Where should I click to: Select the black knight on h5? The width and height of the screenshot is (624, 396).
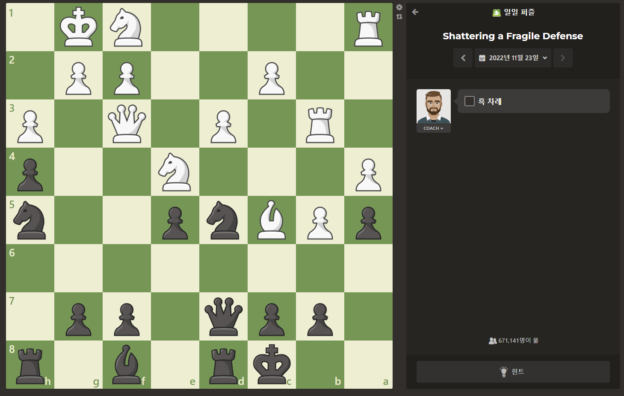[30, 220]
